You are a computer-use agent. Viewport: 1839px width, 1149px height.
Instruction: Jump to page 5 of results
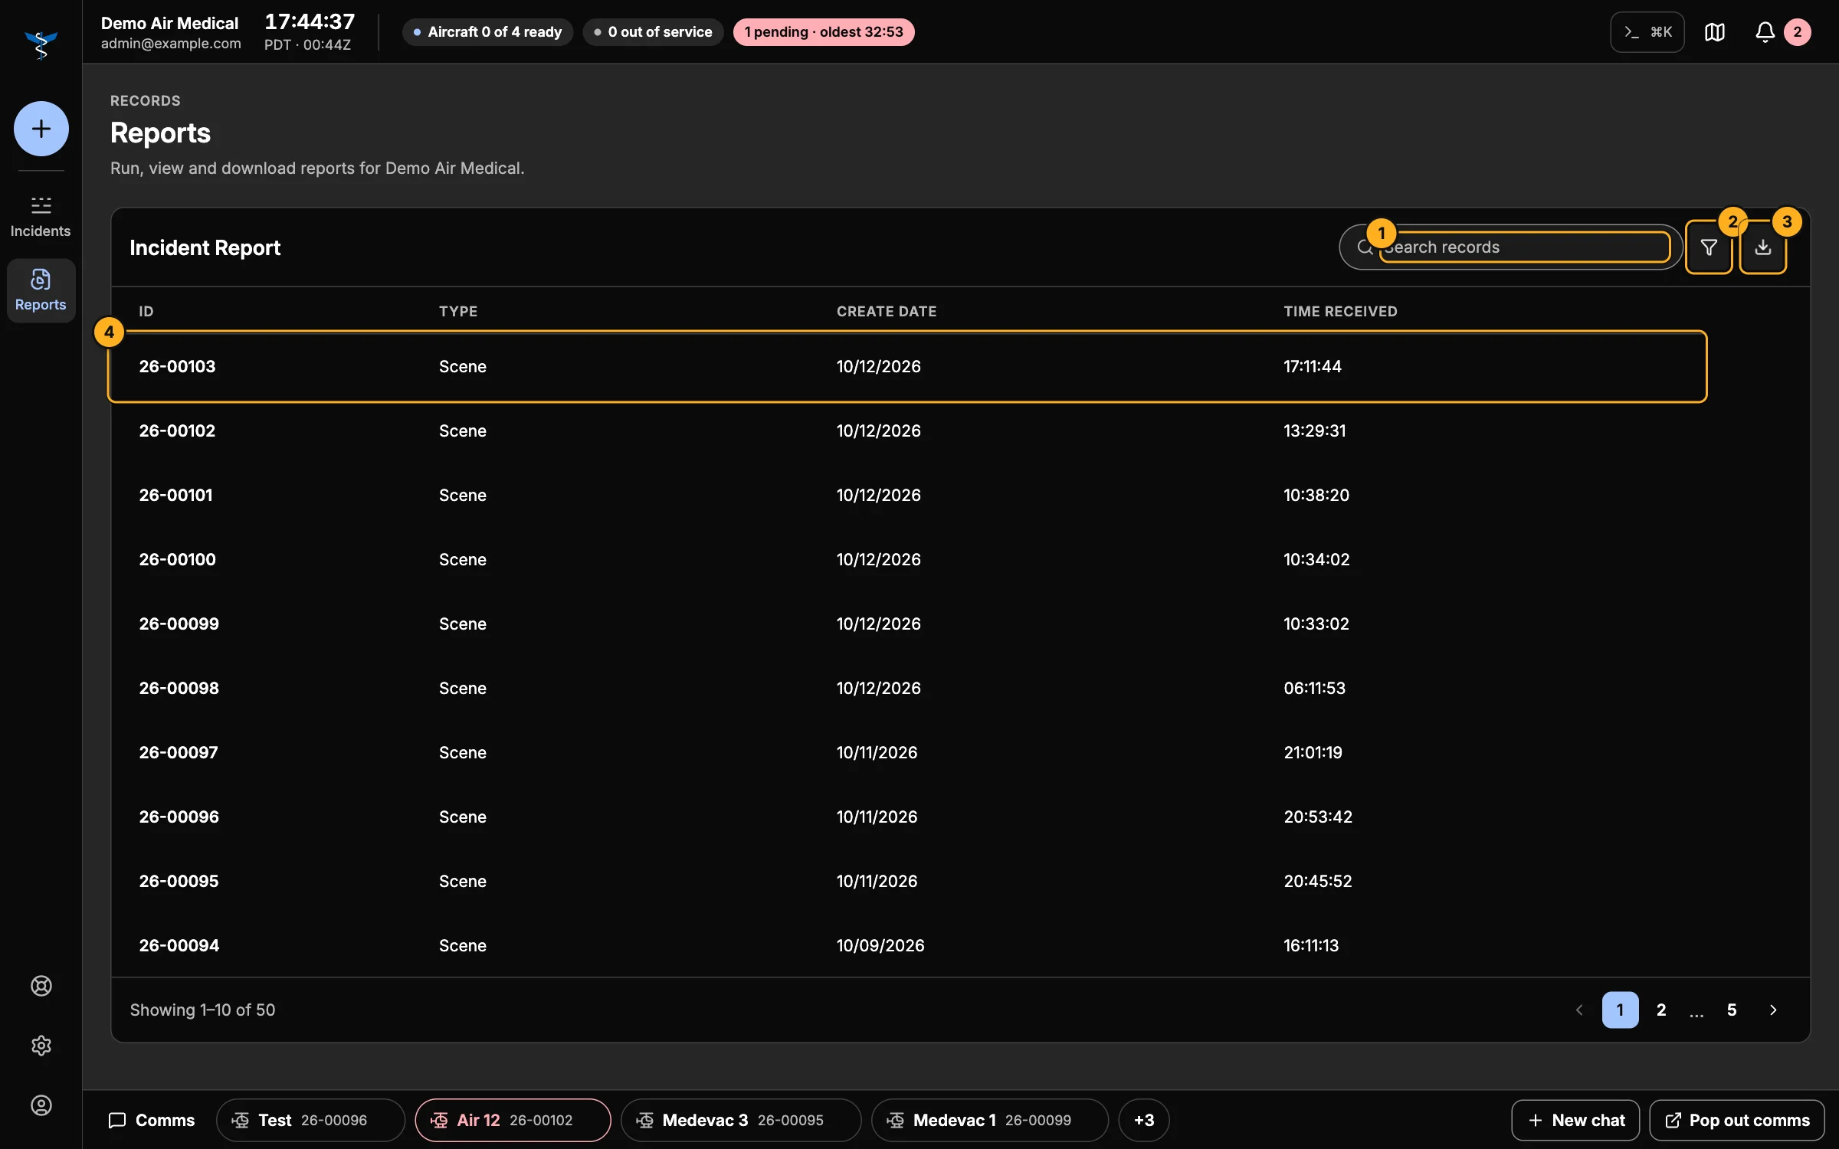click(1732, 1010)
